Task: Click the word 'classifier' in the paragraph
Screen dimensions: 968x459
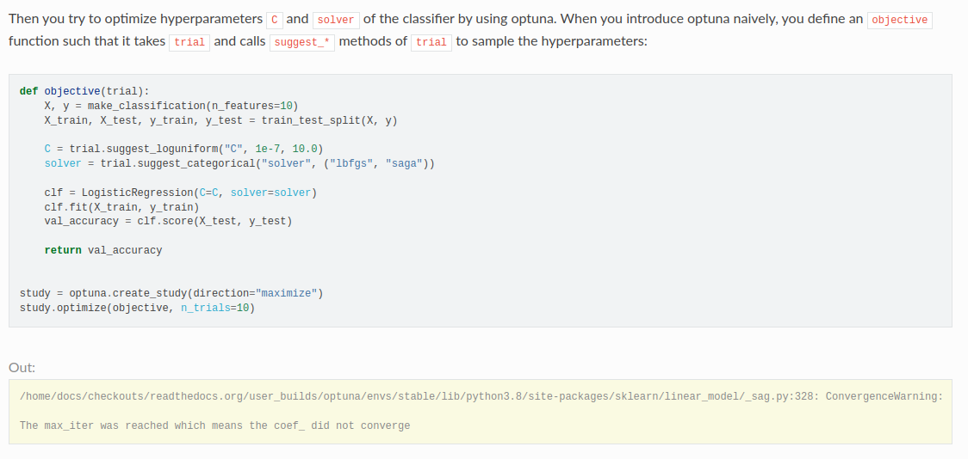Action: (x=428, y=19)
